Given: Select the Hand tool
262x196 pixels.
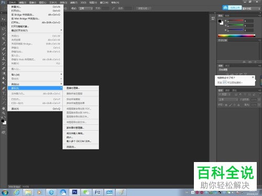Looking at the screenshot, I should point(4,108).
